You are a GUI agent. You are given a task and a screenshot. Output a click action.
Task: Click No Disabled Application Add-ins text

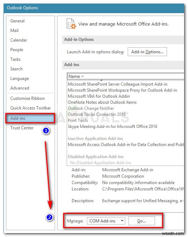coord(100,163)
